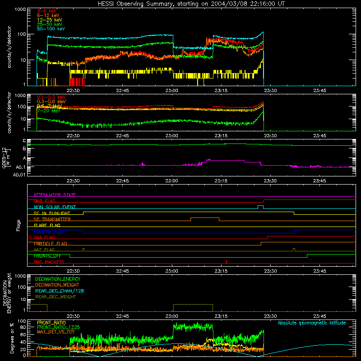Click the NON_SOLAR_EVENT flag label

pos(55,207)
